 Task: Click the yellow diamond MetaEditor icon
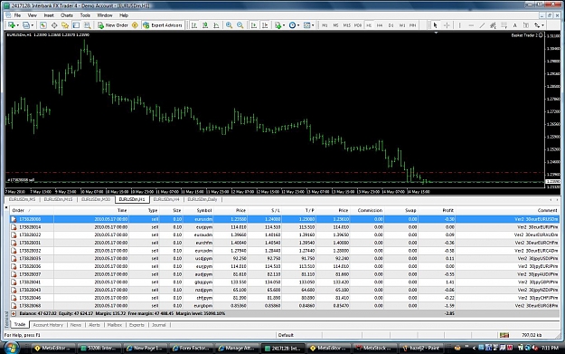click(135, 25)
